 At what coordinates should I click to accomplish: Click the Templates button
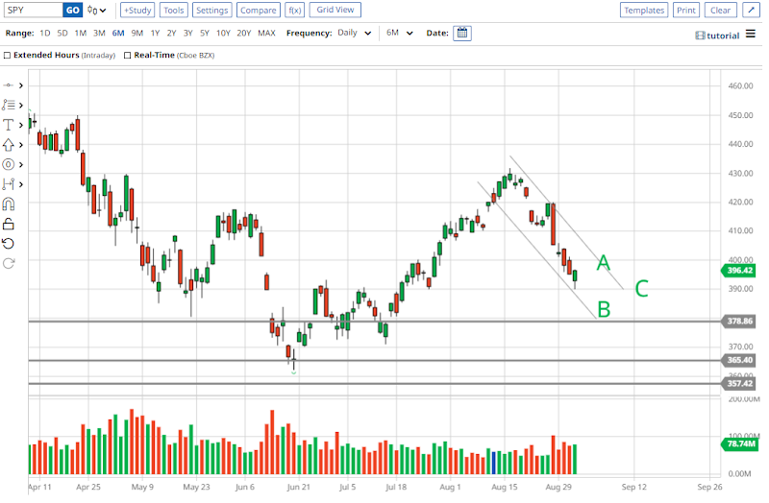pyautogui.click(x=643, y=11)
